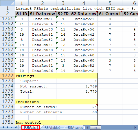The width and height of the screenshot is (138, 130).
Task: Click the S1 Data row header cell
Action: [43, 14]
